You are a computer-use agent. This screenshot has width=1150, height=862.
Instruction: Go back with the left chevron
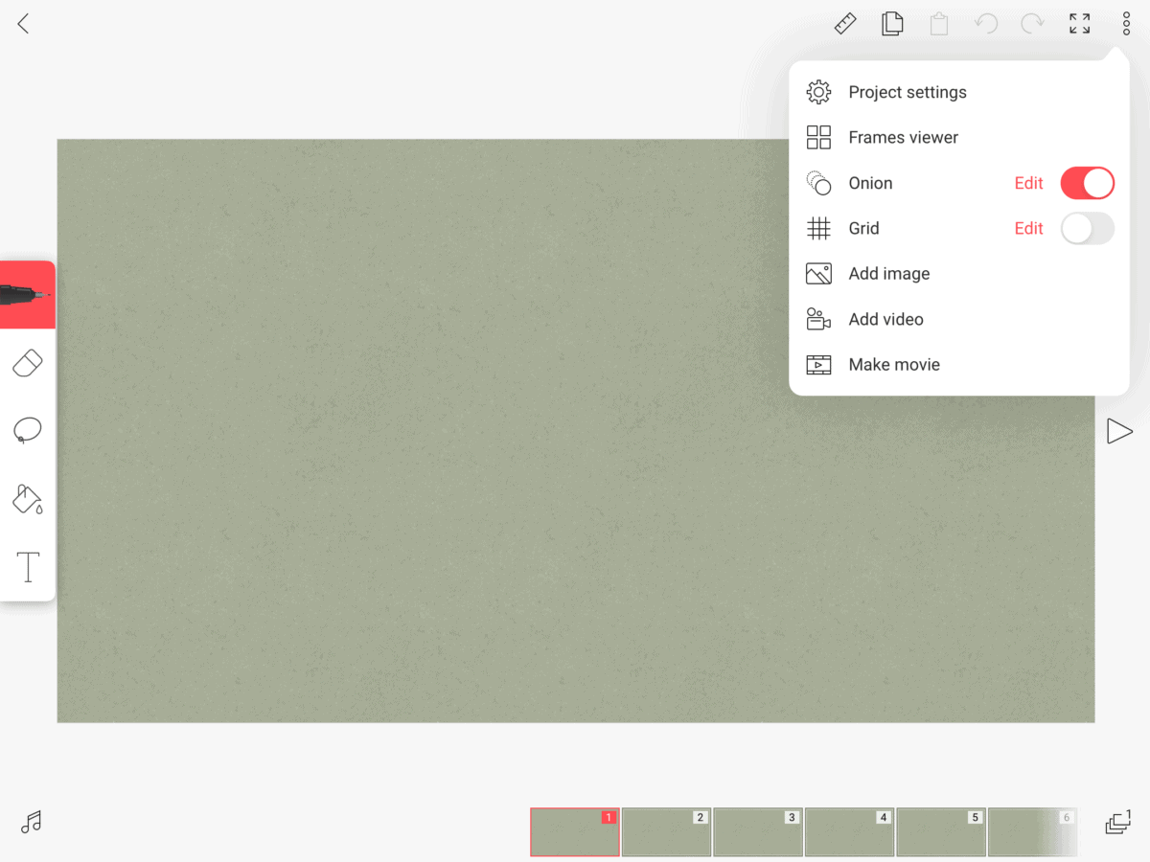[24, 24]
